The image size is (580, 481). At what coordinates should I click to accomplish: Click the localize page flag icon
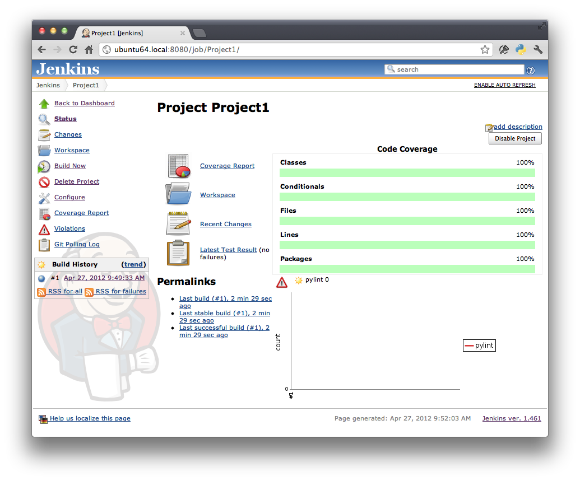pos(43,419)
